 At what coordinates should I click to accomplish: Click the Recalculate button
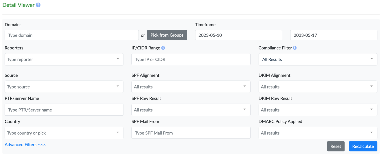[x=363, y=146]
